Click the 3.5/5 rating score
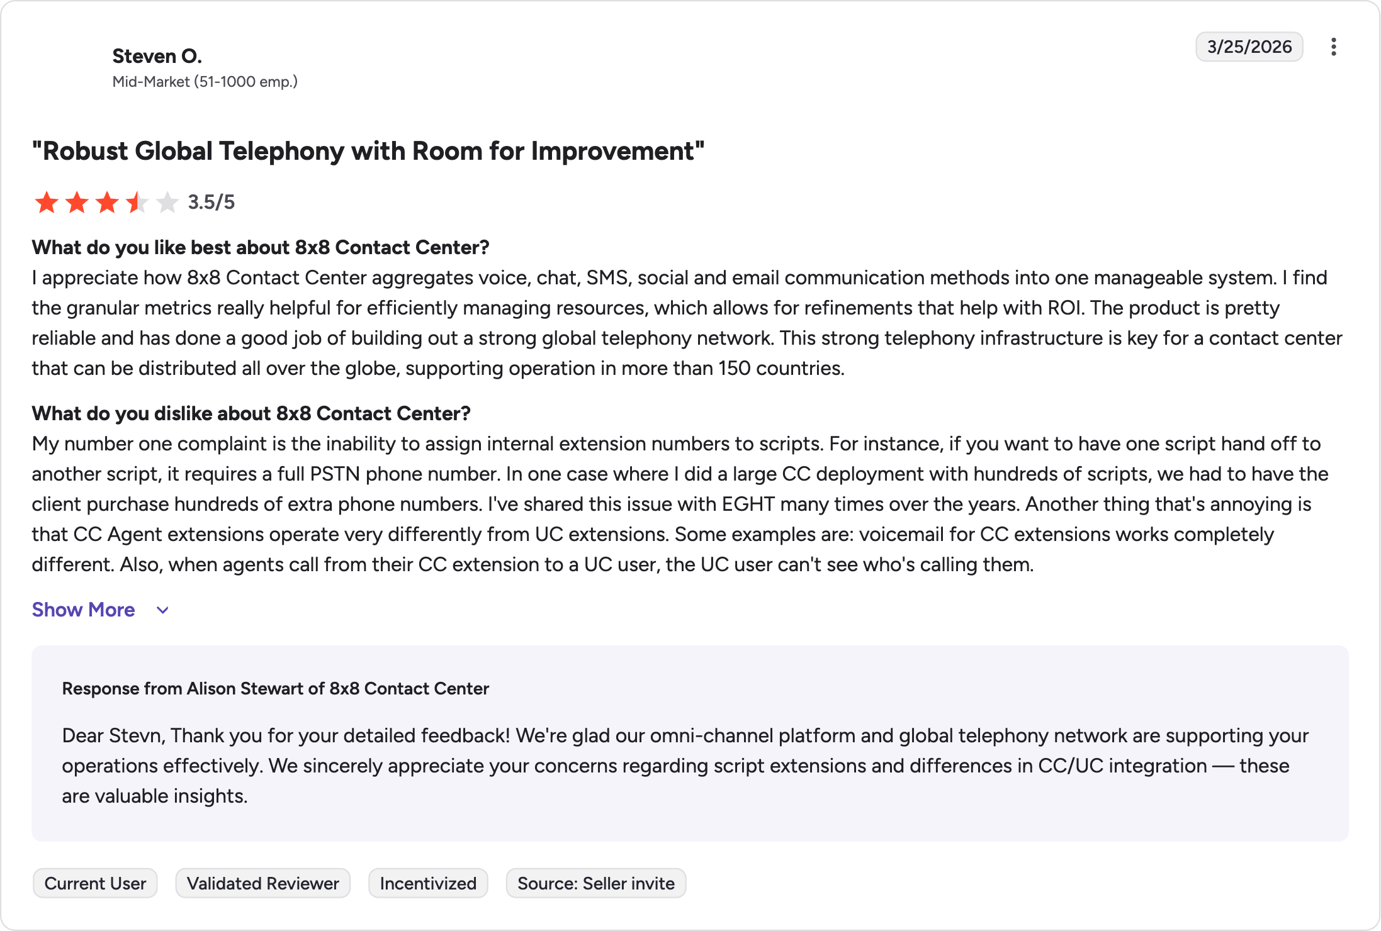The image size is (1381, 931). click(211, 202)
